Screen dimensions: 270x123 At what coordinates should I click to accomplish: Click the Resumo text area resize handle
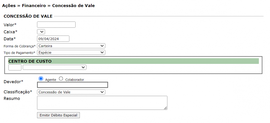[166, 108]
